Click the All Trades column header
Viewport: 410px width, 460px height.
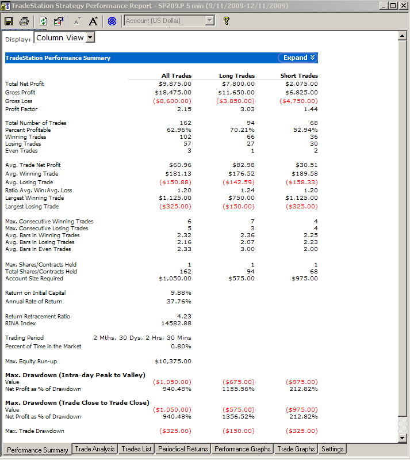pyautogui.click(x=177, y=75)
